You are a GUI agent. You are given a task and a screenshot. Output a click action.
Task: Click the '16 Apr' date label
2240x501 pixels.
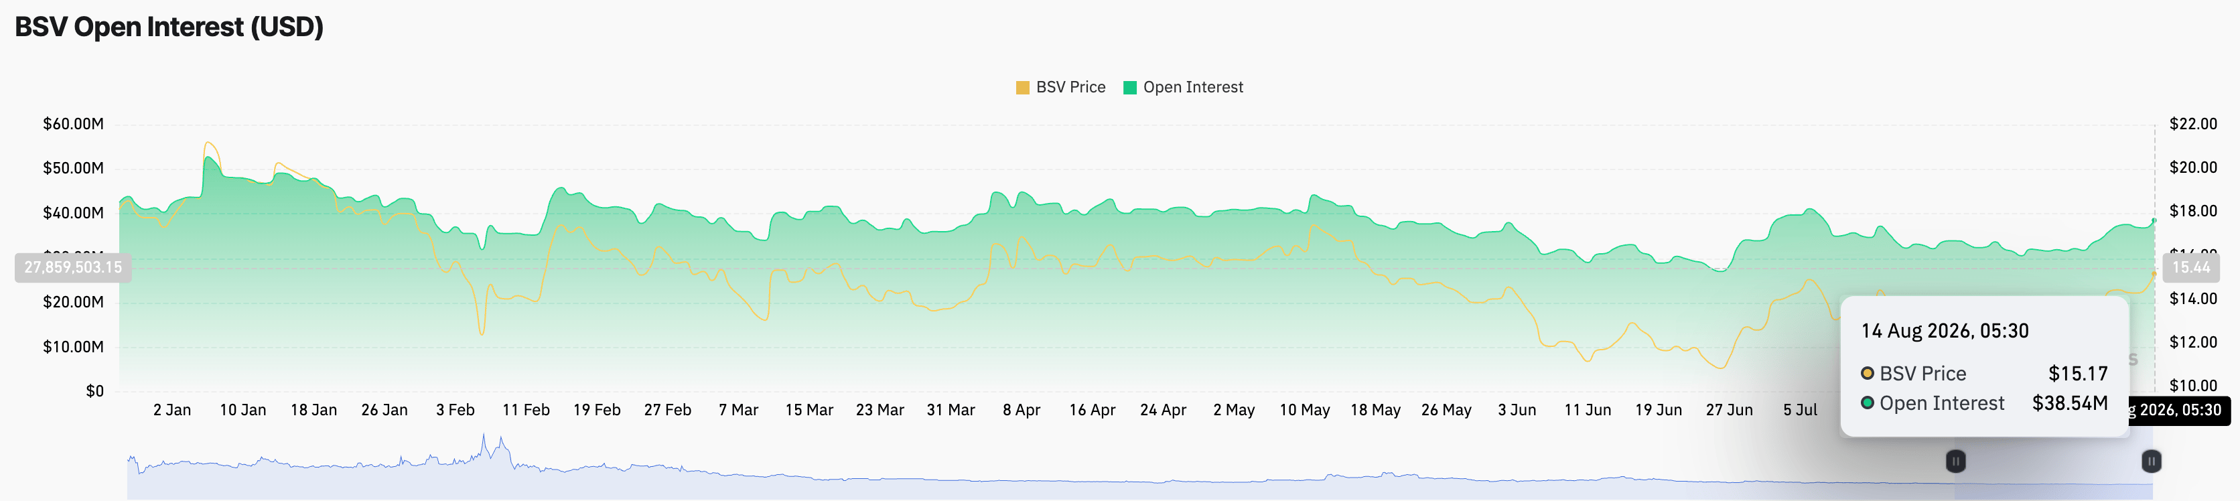point(1092,410)
